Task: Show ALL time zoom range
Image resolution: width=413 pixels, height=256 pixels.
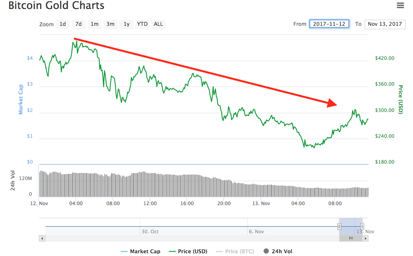Action: point(158,24)
